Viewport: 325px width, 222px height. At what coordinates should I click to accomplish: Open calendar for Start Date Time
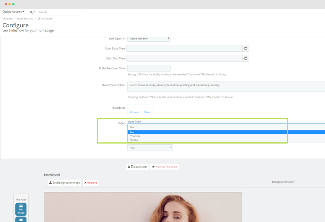(246, 48)
